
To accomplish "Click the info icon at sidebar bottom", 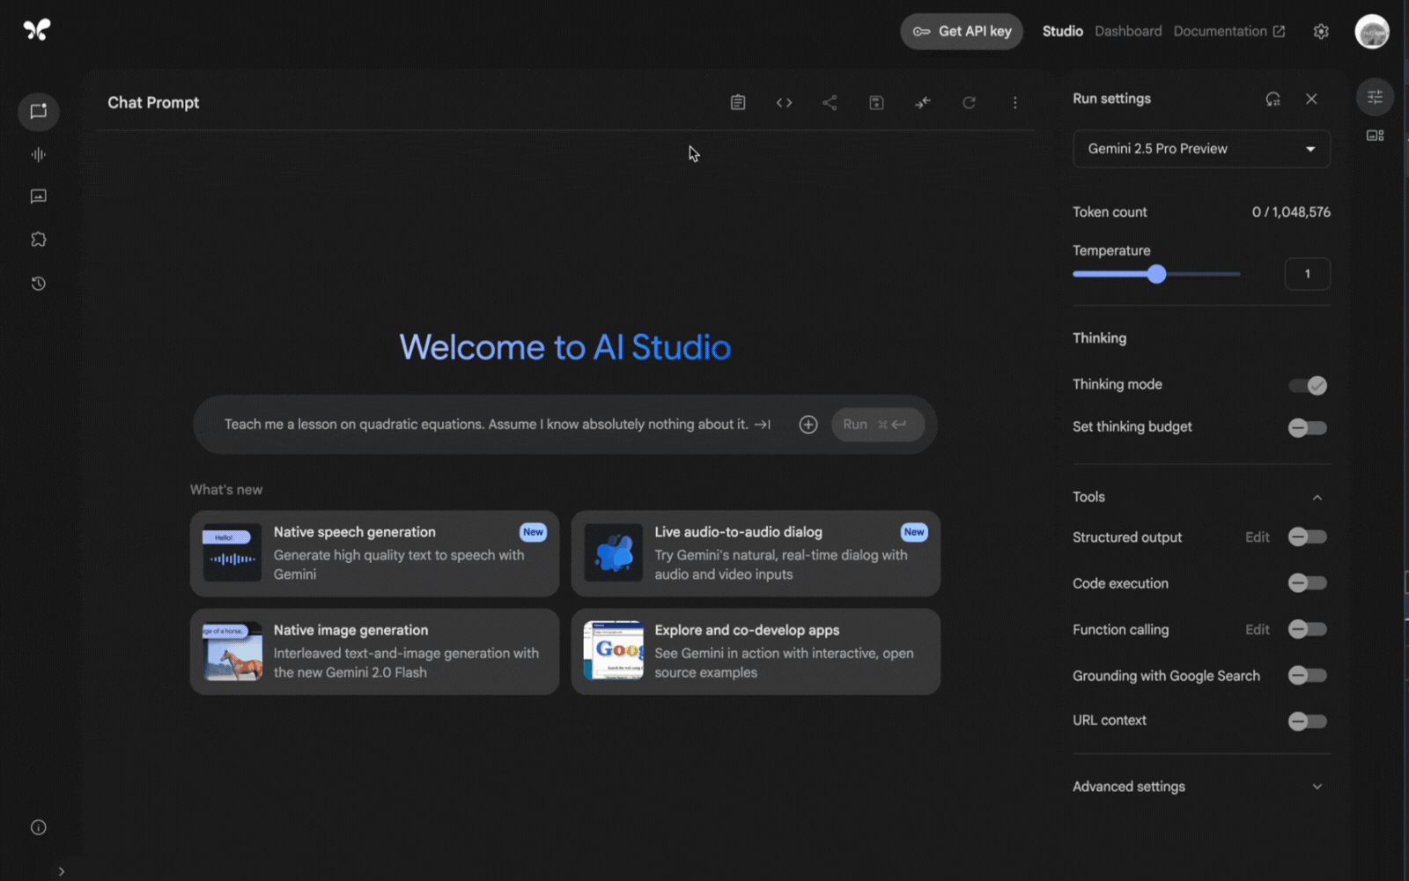I will pyautogui.click(x=39, y=827).
